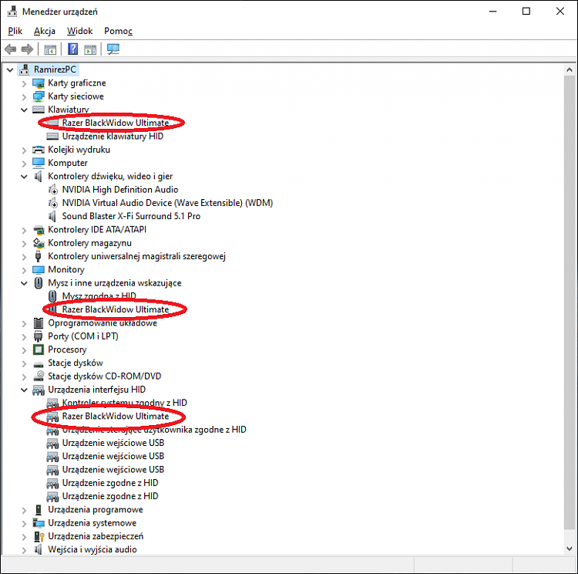Maximize the Menedżer urządzeń window

[x=526, y=12]
